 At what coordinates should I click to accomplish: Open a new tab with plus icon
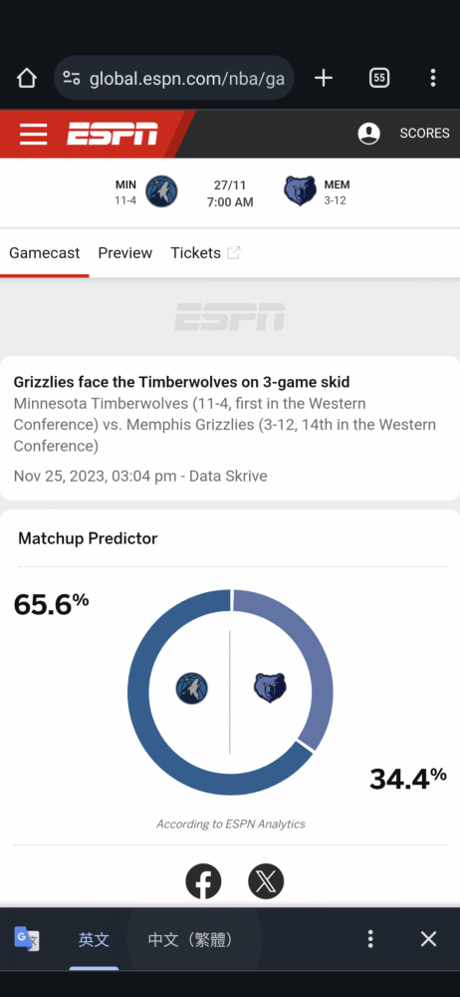(x=324, y=78)
